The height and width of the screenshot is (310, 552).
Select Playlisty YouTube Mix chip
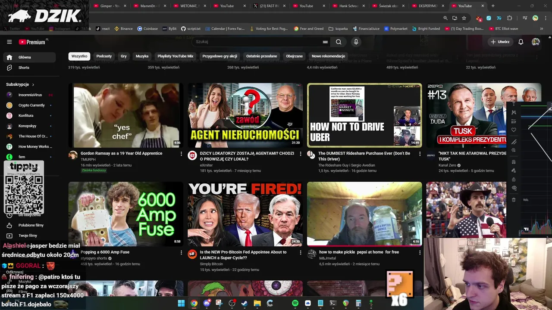176,56
